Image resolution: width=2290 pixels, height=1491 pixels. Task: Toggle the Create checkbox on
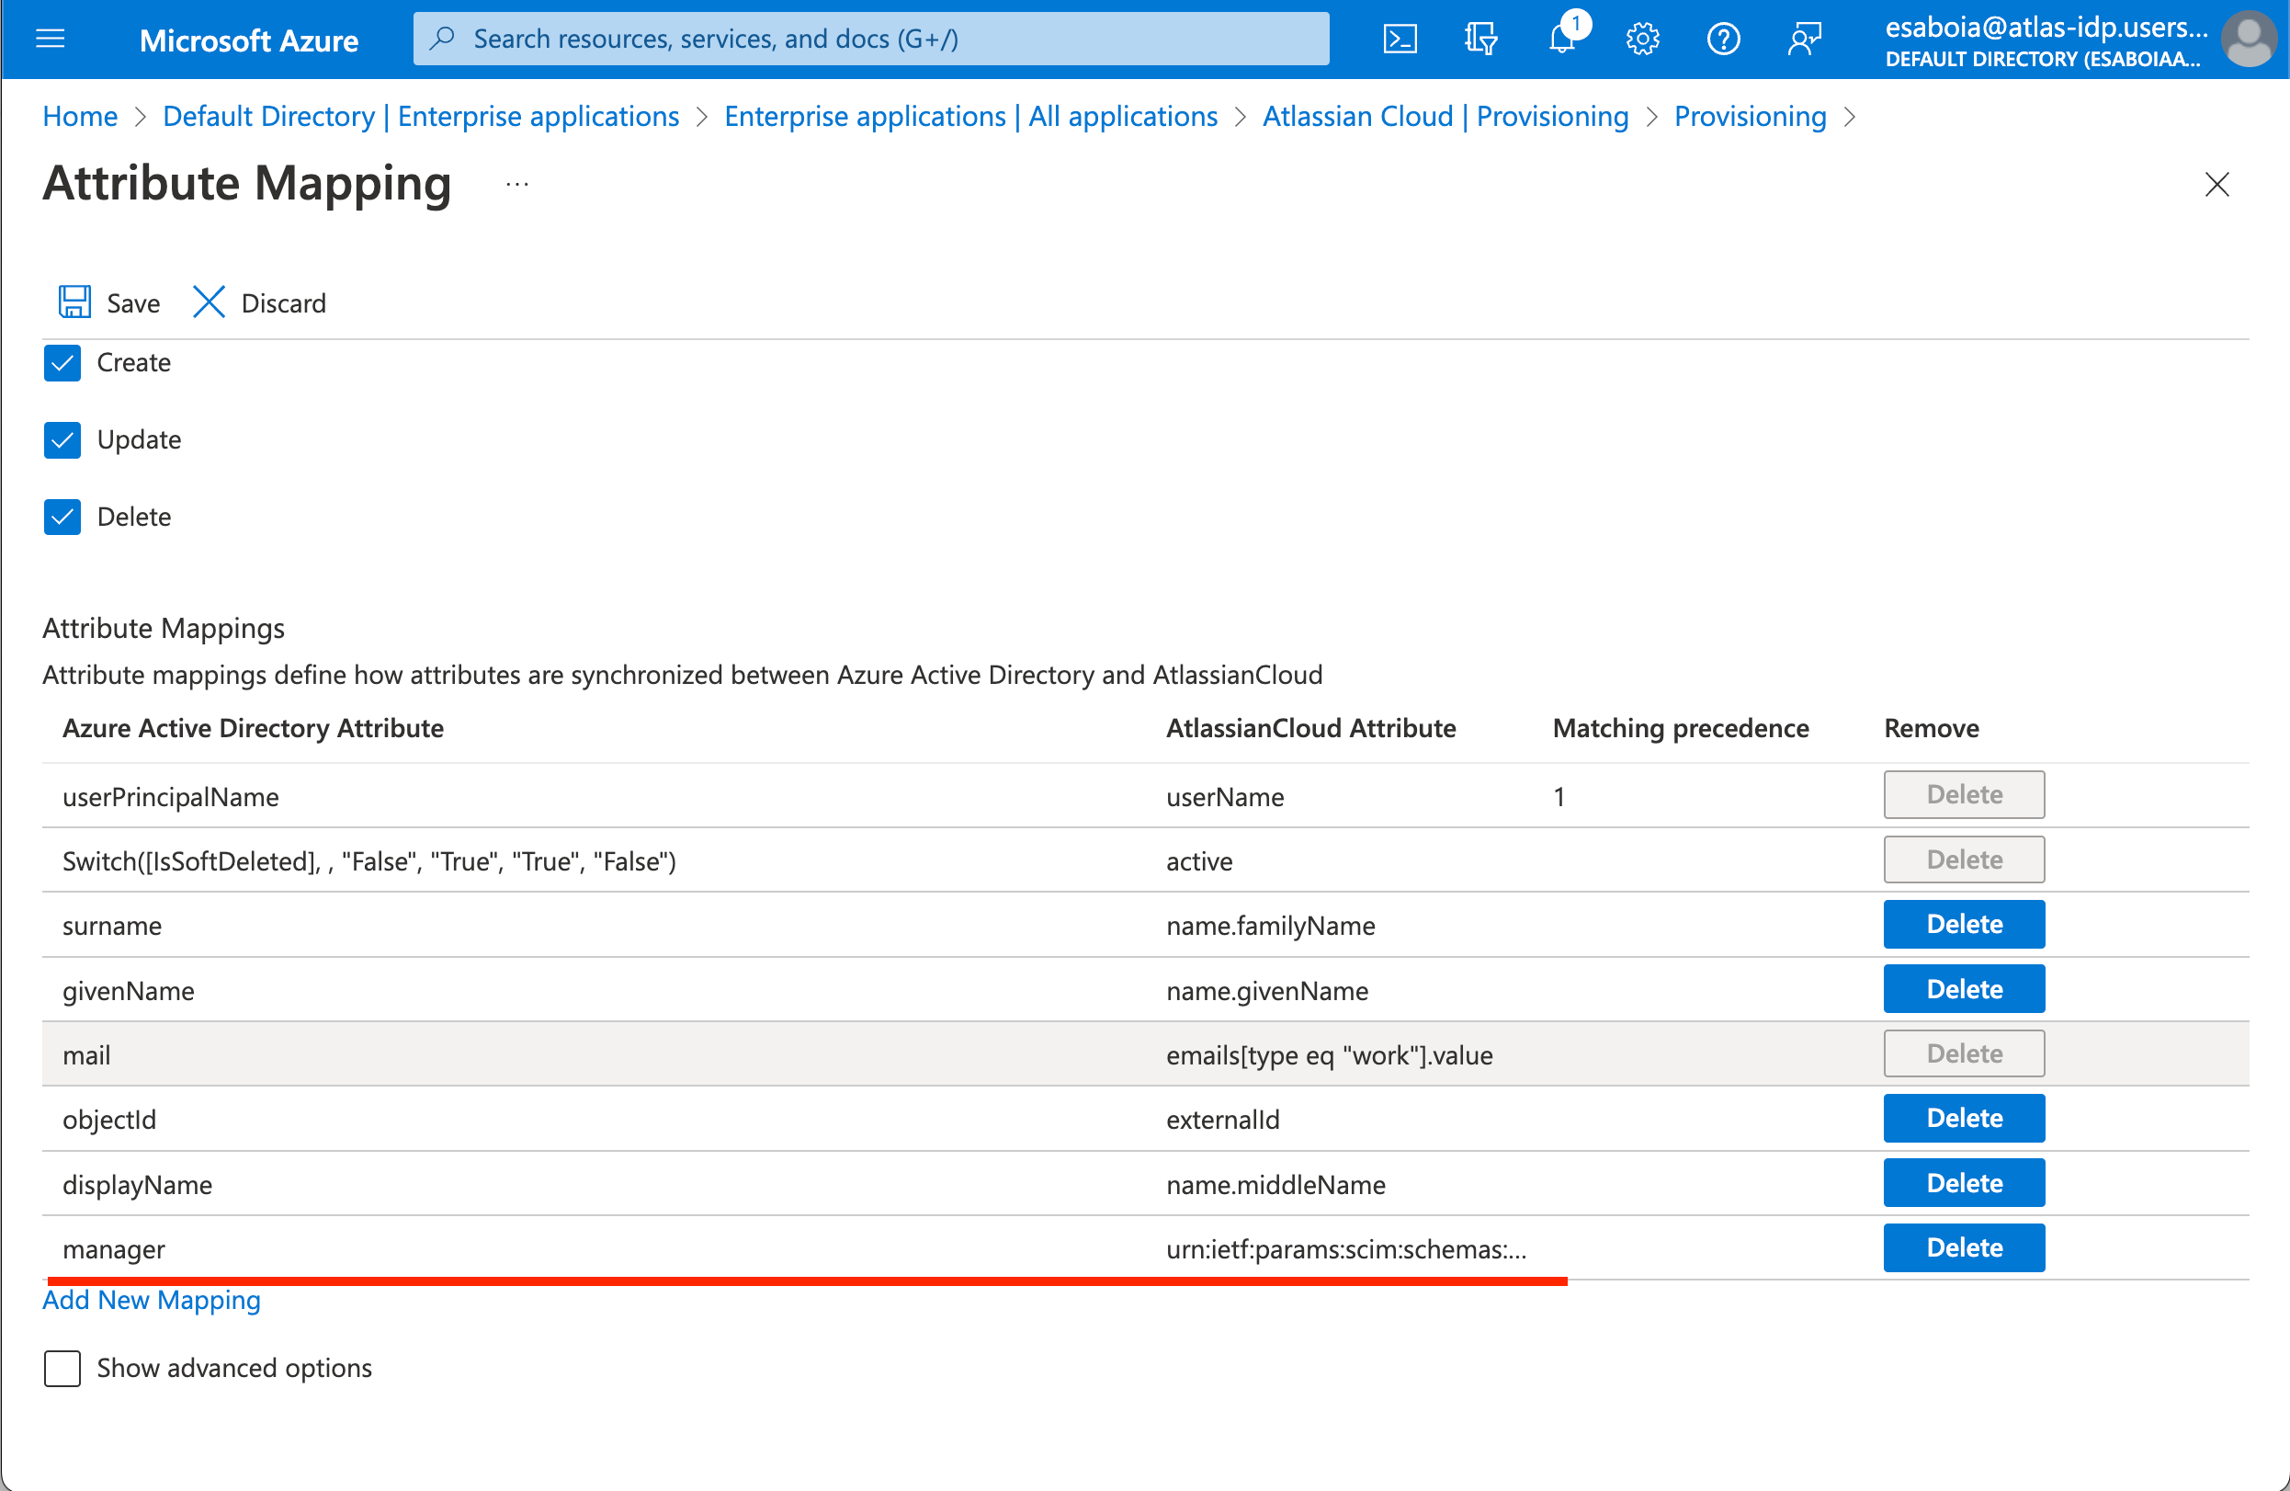coord(62,360)
